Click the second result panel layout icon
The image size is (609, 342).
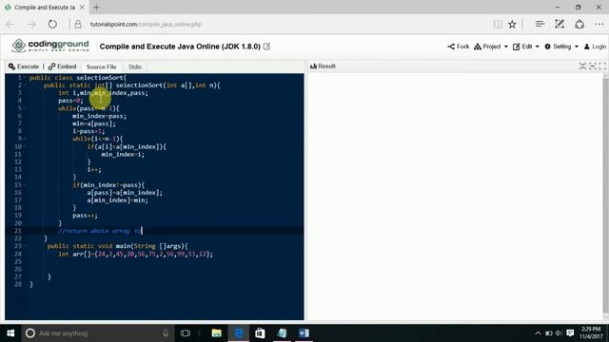[x=592, y=66]
